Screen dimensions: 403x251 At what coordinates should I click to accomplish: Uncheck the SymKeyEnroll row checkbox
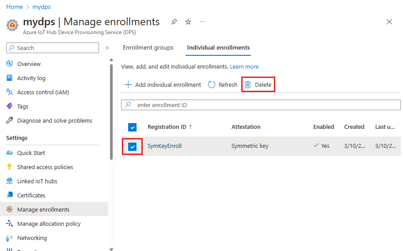pos(133,147)
